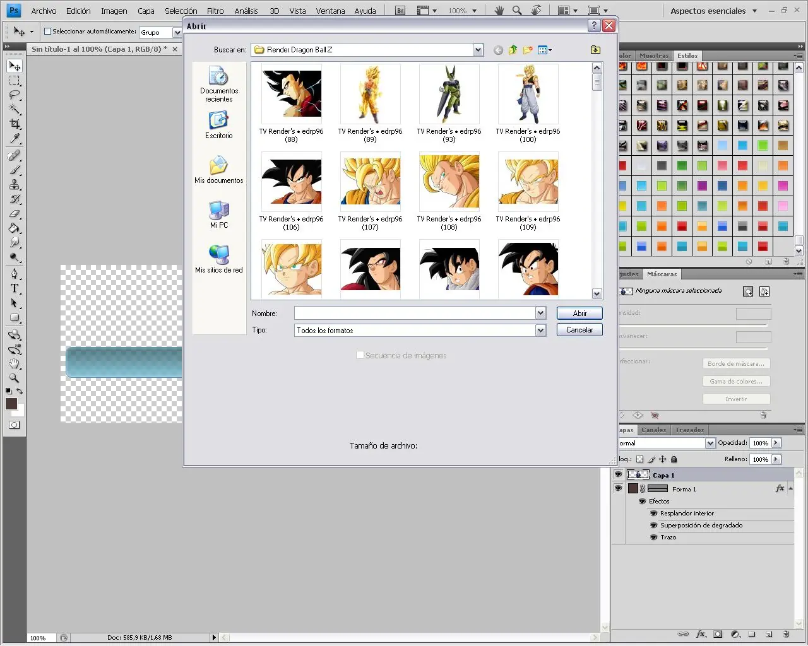Hide the Superposición de degradado effect
Viewport: 808px width, 646px height.
click(654, 526)
